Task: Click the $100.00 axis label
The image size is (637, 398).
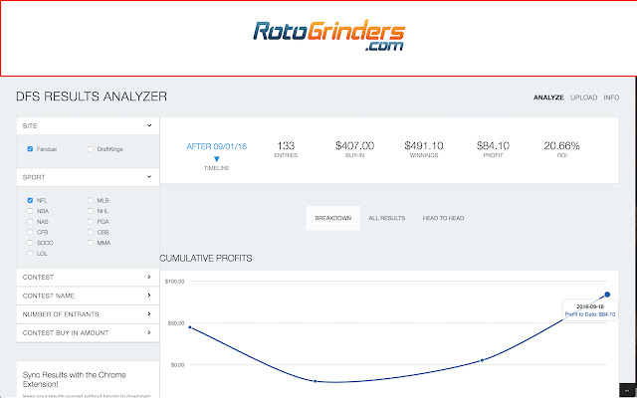Action: pos(175,281)
